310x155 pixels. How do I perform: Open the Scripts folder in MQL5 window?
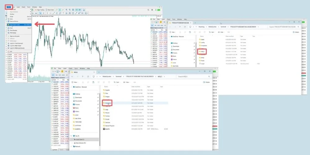107,119
